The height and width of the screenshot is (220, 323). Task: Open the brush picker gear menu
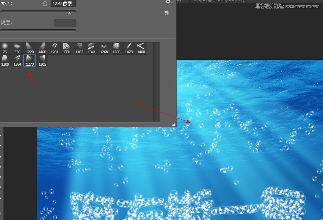coord(168,2)
